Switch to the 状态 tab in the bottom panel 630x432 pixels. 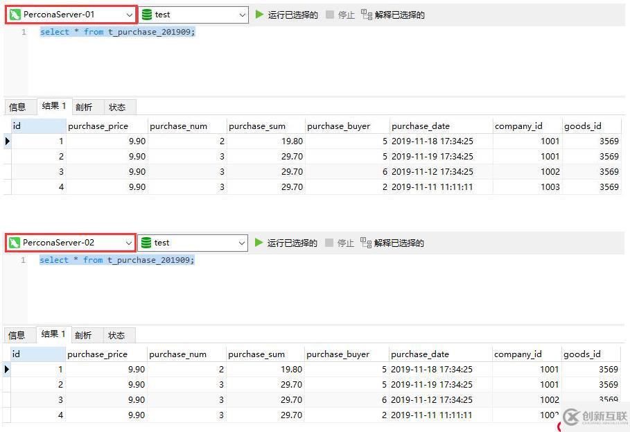click(x=118, y=335)
